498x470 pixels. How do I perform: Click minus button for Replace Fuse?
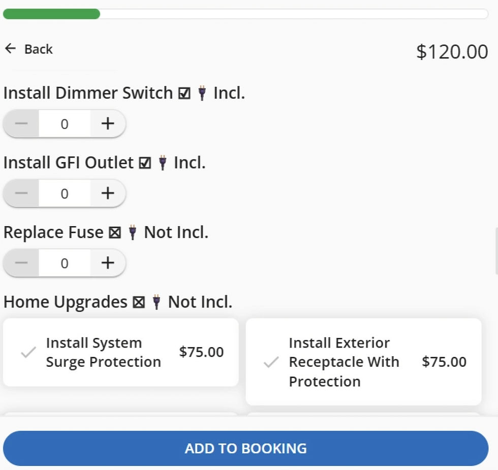(x=21, y=263)
